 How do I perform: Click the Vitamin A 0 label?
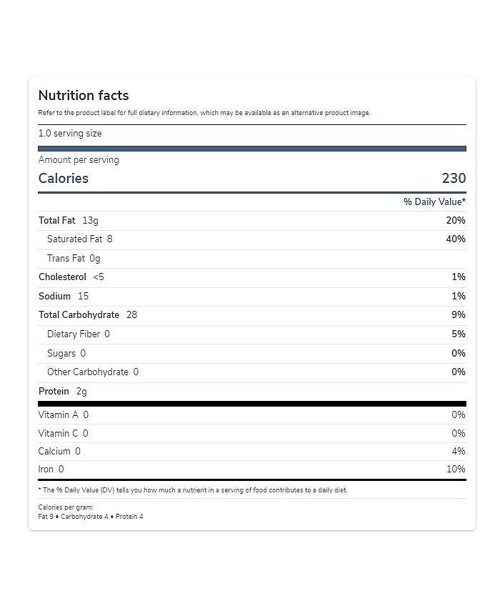pyautogui.click(x=64, y=415)
